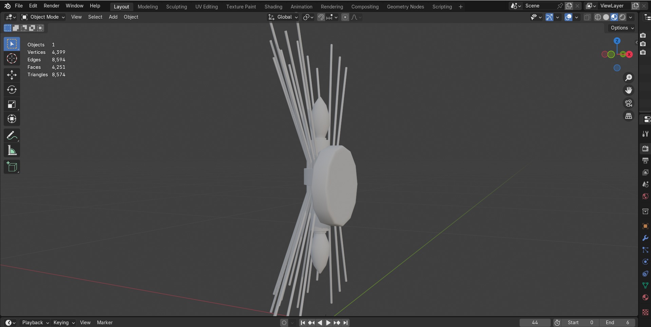Jump to the timeline end frame
Screen dimensions: 651x327
click(345, 323)
